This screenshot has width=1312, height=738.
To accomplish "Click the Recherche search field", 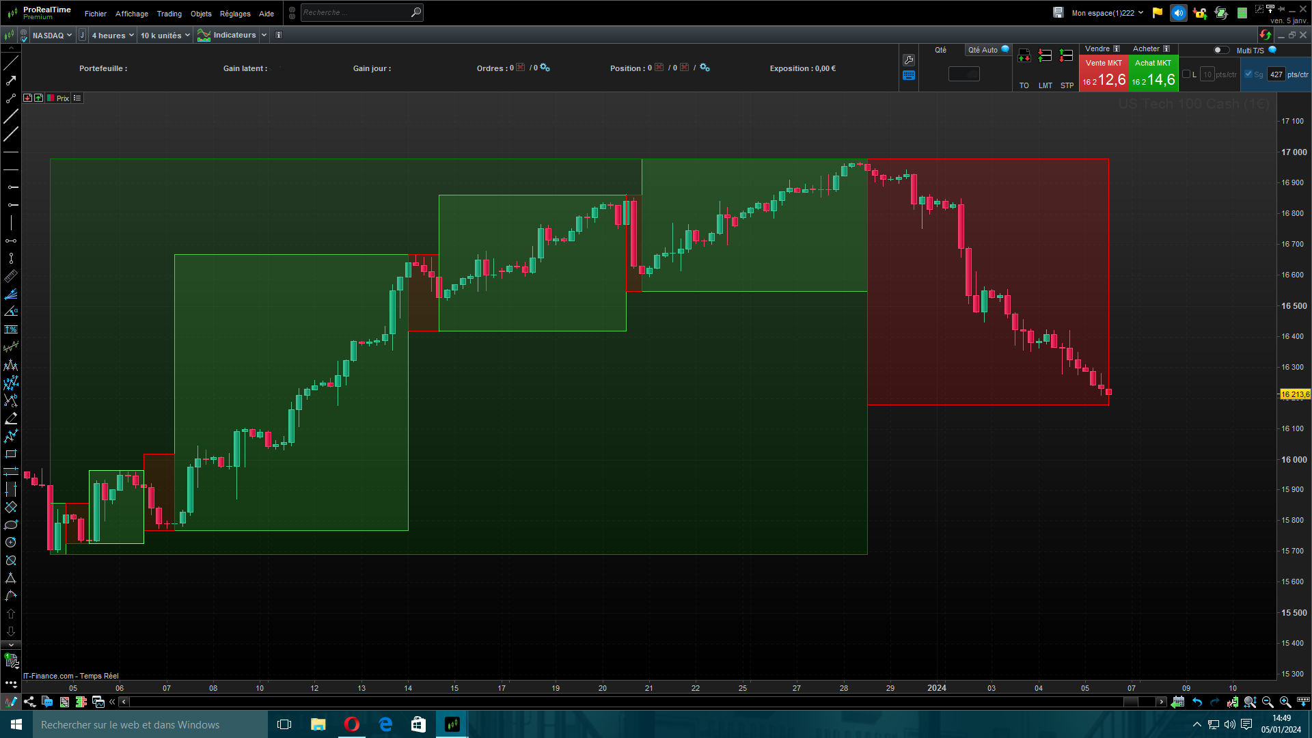I will point(355,12).
